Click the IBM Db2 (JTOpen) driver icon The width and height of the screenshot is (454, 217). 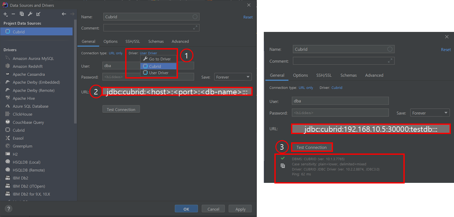pos(8,186)
